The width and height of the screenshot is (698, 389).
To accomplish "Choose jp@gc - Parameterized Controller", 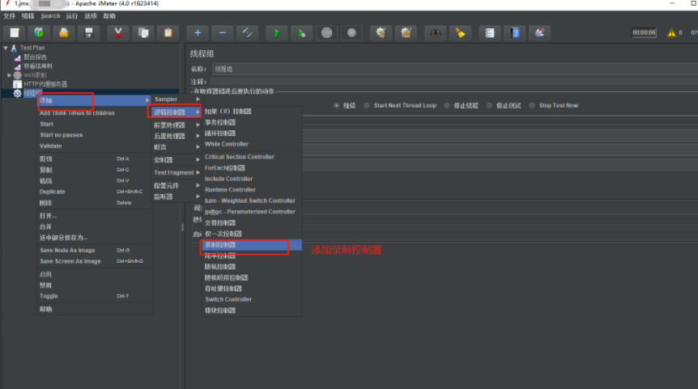I will (252, 212).
